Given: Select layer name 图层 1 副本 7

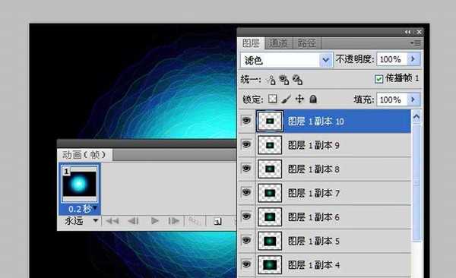Looking at the screenshot, I should click(313, 193).
